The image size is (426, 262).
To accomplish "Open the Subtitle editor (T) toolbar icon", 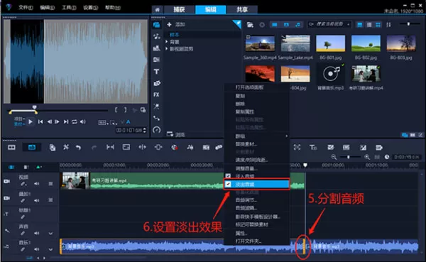I will (313, 147).
